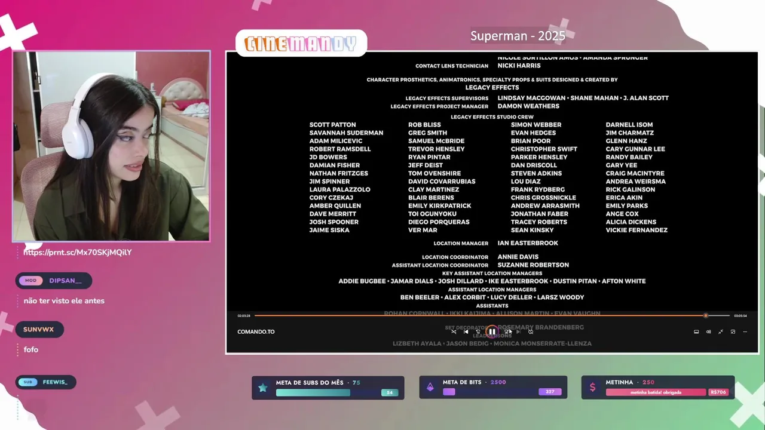This screenshot has height=430, width=765.
Task: Click the Meta de Subs progress bar
Action: click(337, 393)
